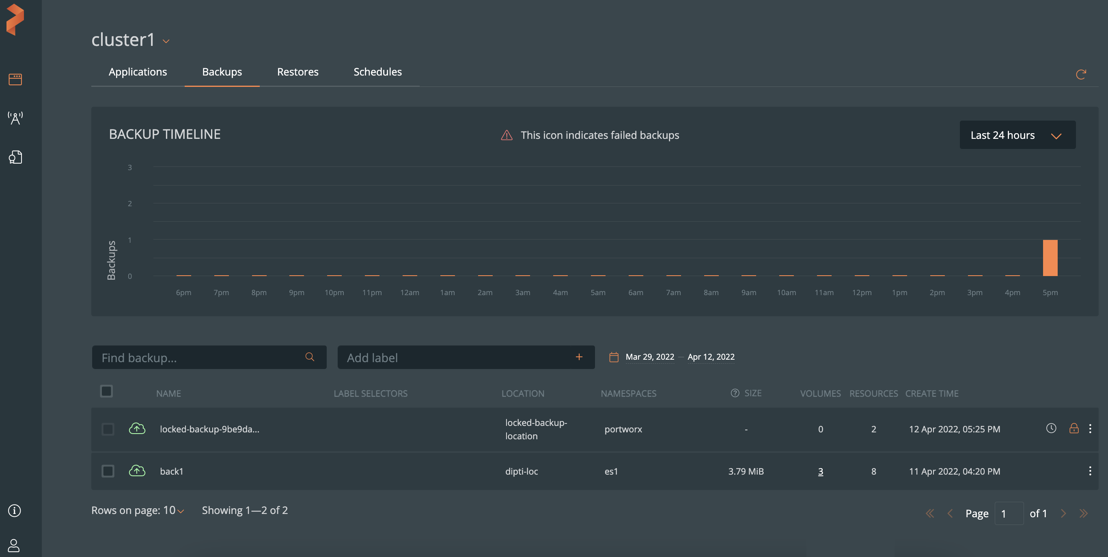1108x557 pixels.
Task: Switch to the Restores tab
Action: coord(297,72)
